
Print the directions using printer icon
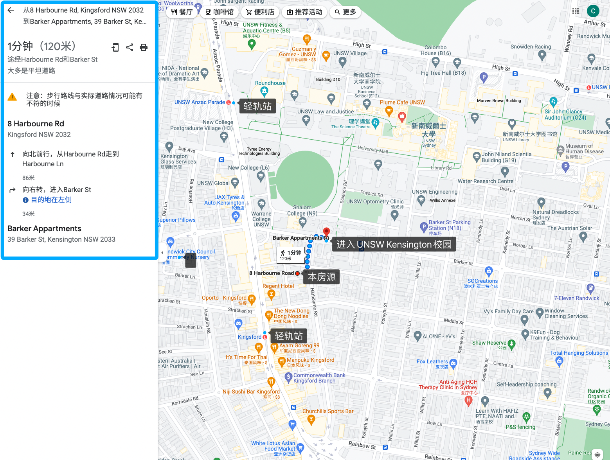144,47
